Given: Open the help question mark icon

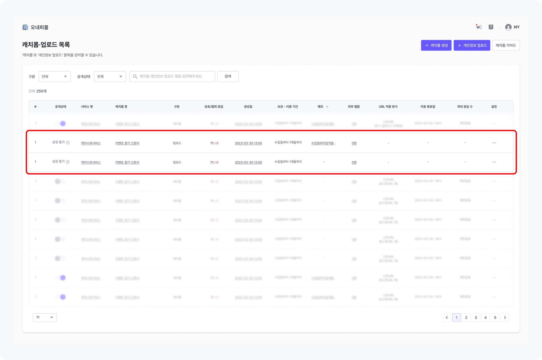Looking at the screenshot, I should coord(491,27).
